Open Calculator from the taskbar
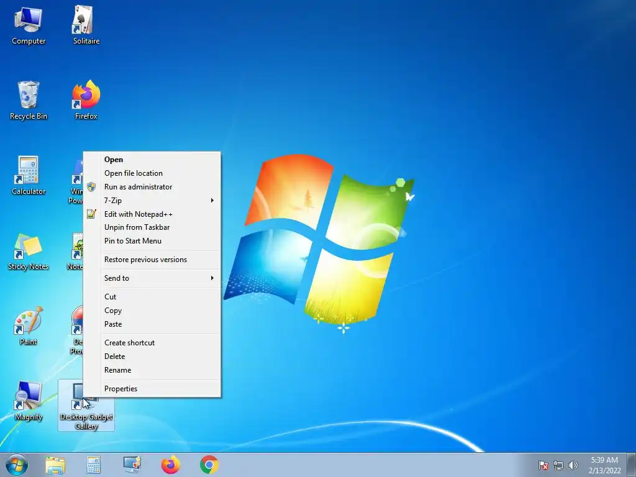Screen dimensions: 636x477 [93, 465]
